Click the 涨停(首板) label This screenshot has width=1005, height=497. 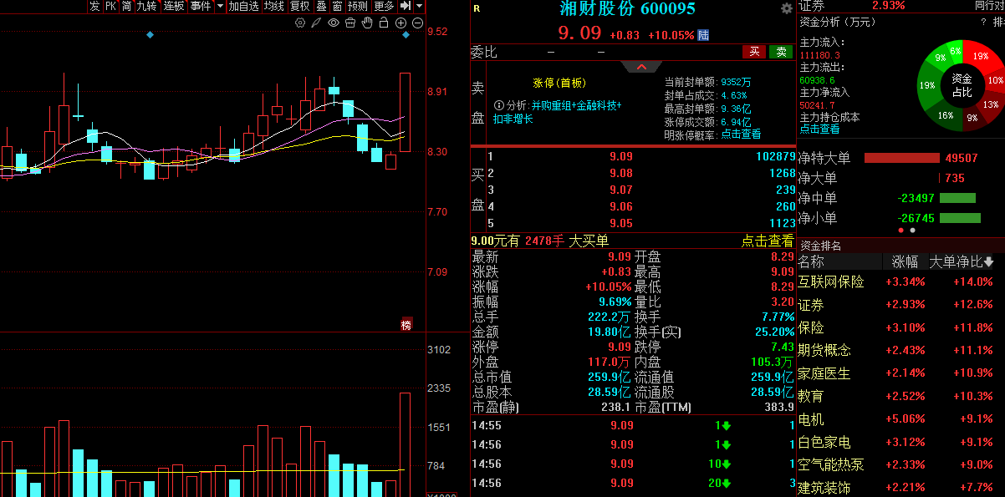pos(559,83)
